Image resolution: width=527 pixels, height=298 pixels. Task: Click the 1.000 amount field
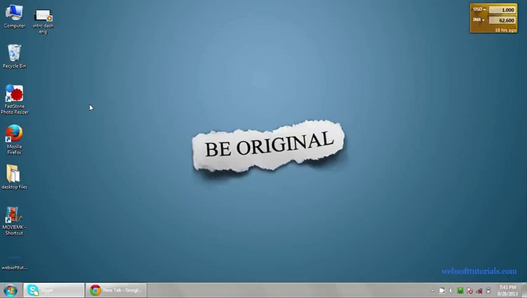(502, 10)
